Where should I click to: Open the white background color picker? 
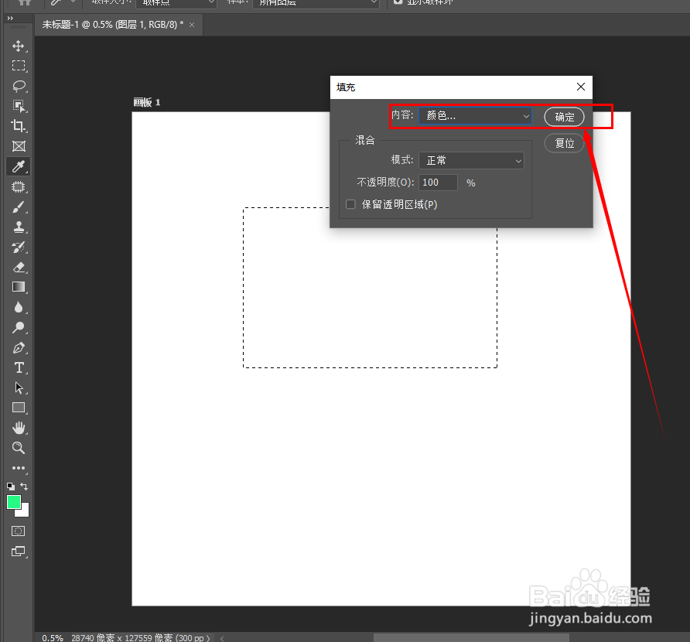pos(24,512)
